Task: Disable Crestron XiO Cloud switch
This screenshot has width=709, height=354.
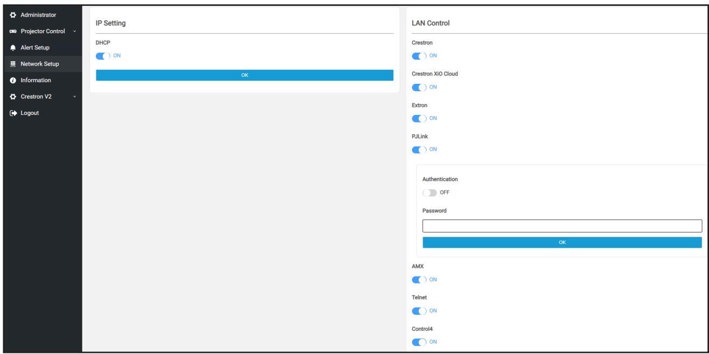Action: coord(419,86)
